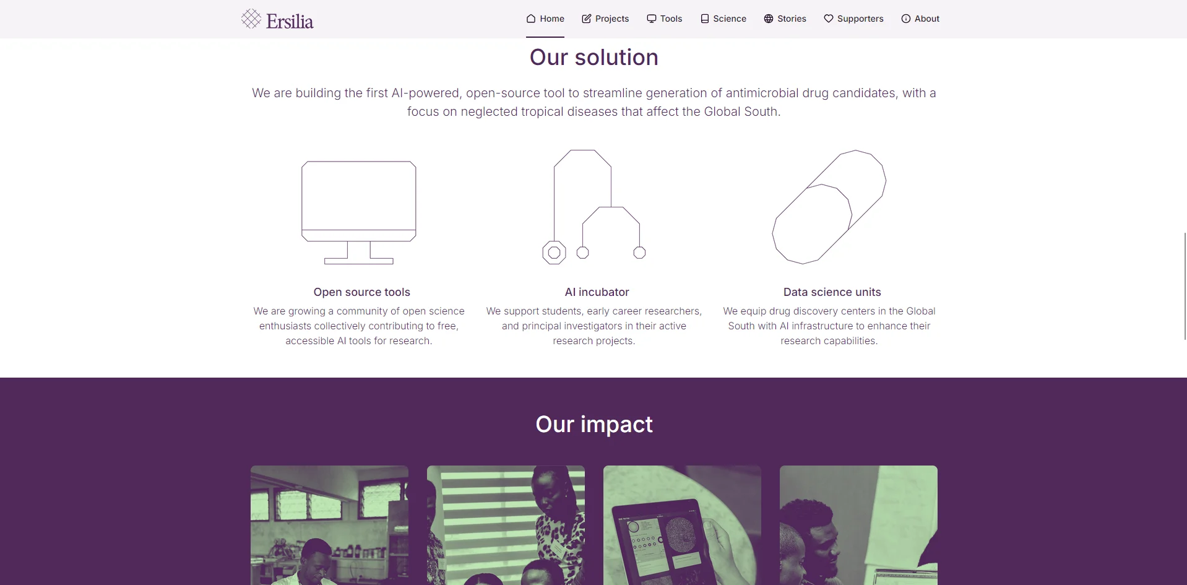Click the Supporters heart icon

[x=829, y=19]
